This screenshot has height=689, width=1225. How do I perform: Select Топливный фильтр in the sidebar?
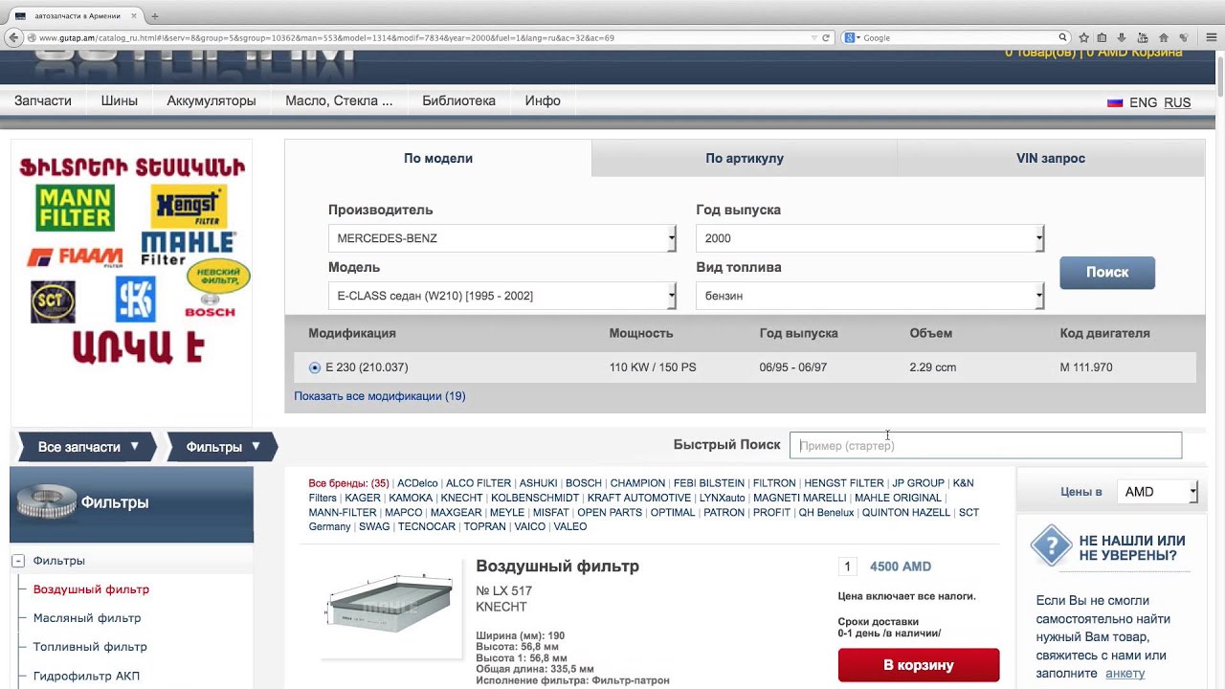tap(90, 647)
